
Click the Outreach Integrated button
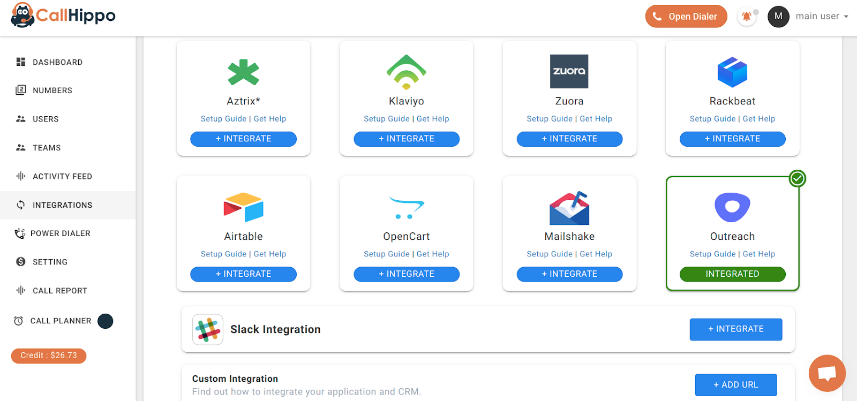[x=732, y=274]
